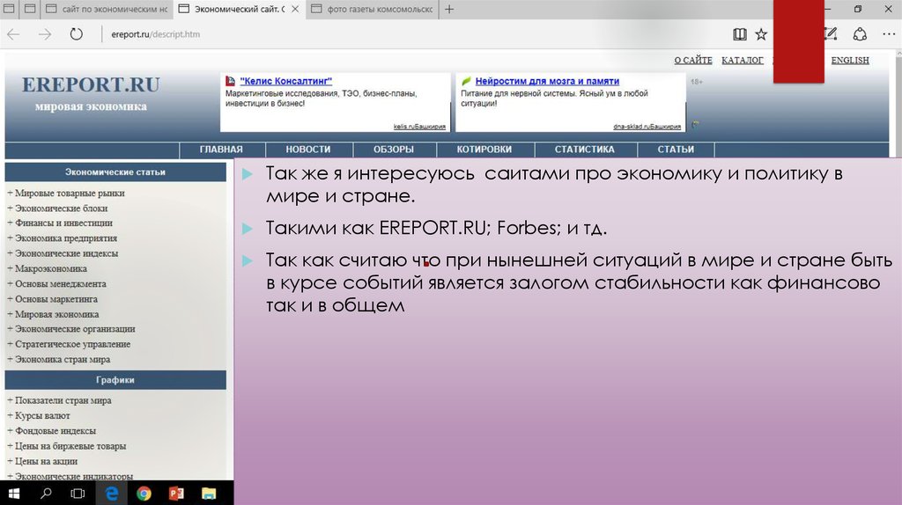Open PowerPoint from the taskbar
The height and width of the screenshot is (505, 902).
176,494
